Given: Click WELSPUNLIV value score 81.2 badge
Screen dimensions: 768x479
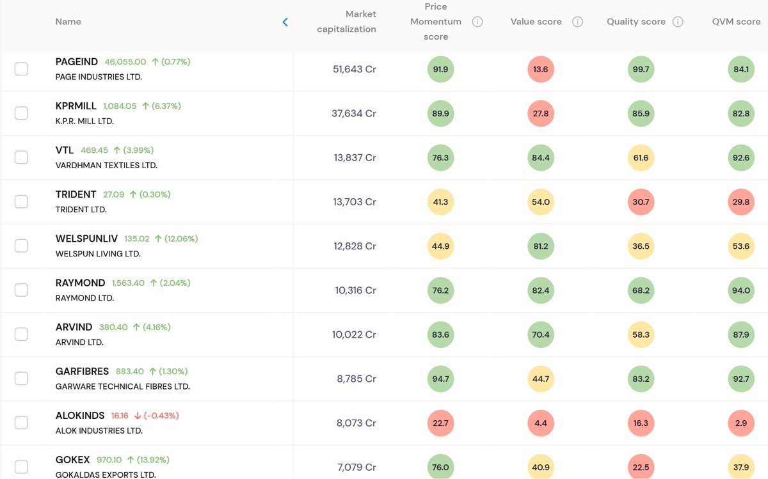Looking at the screenshot, I should click(x=541, y=246).
